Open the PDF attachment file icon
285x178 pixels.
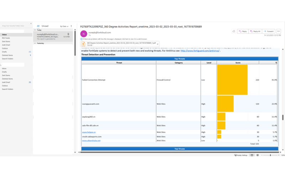pyautogui.click(x=83, y=44)
